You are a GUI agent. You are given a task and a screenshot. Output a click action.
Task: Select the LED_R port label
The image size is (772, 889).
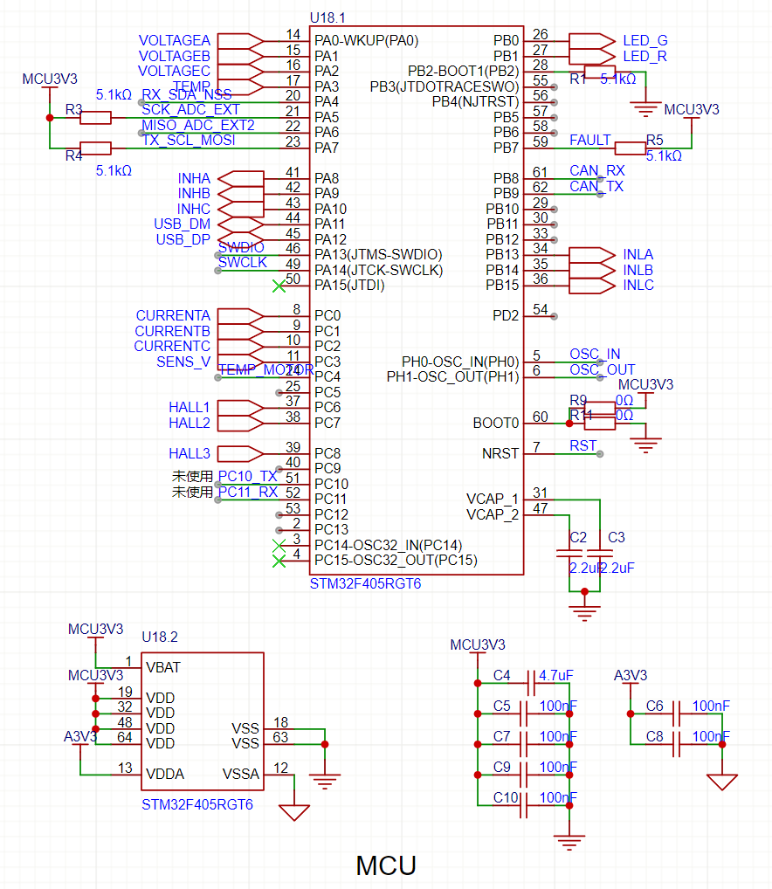pos(645,57)
